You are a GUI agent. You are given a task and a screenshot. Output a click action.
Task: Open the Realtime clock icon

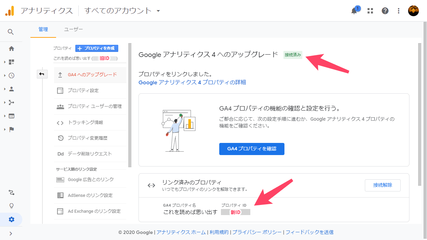[x=11, y=76]
